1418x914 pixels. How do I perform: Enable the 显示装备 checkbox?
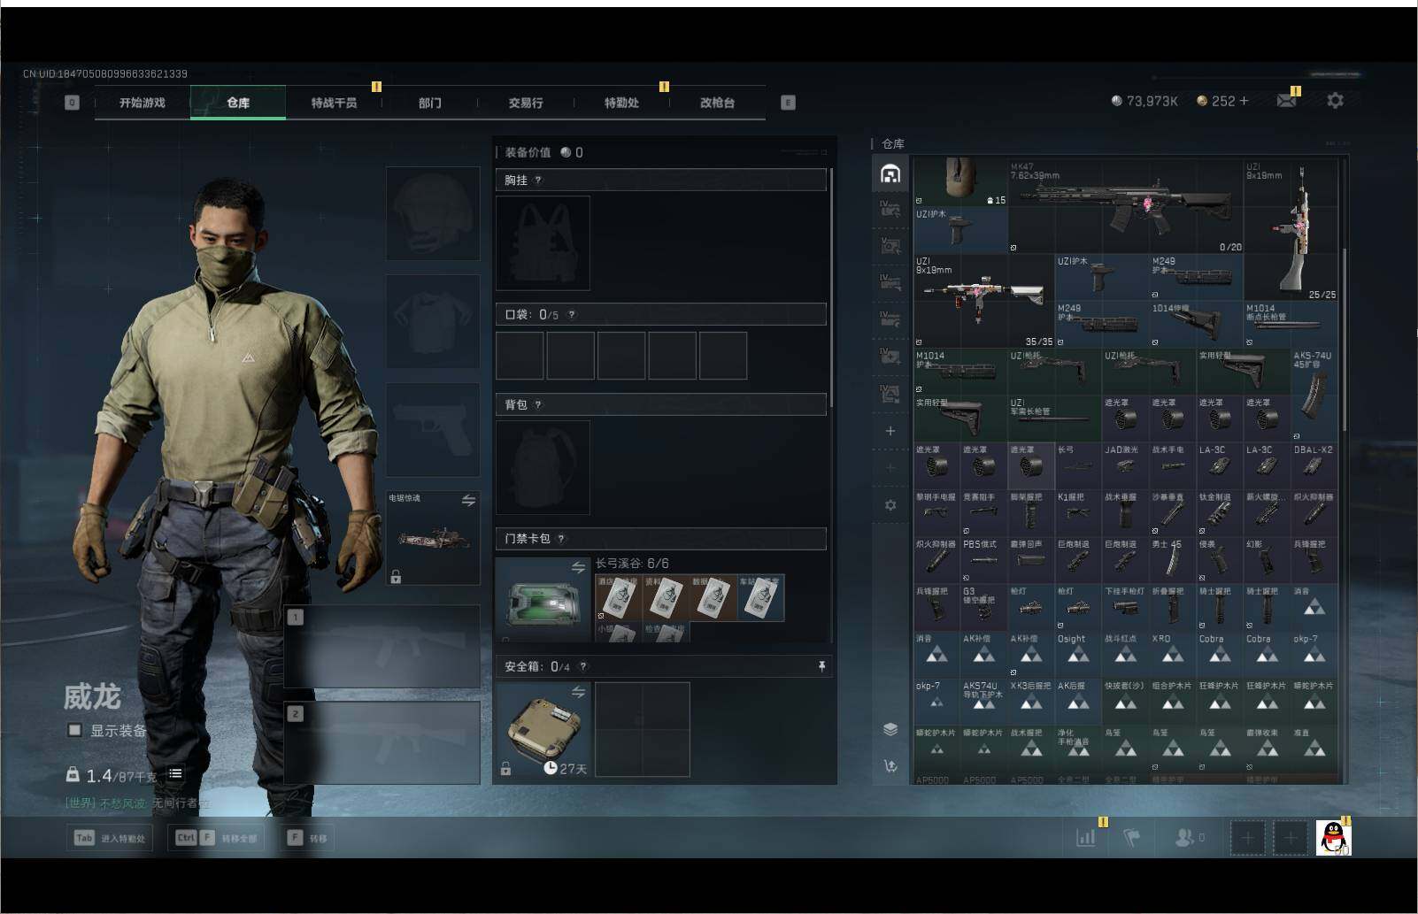coord(75,730)
